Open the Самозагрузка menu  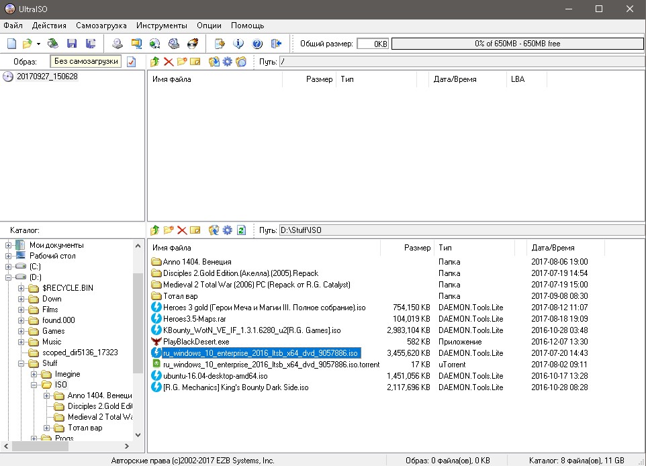click(x=101, y=26)
